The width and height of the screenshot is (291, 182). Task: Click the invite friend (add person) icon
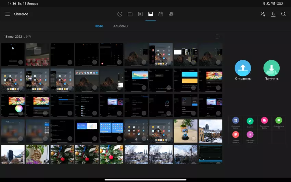(x=263, y=14)
